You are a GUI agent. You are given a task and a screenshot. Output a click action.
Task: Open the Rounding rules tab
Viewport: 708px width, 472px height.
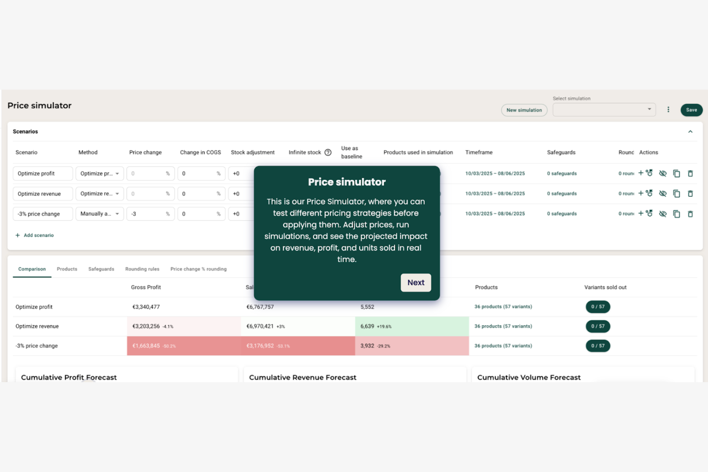pyautogui.click(x=142, y=269)
